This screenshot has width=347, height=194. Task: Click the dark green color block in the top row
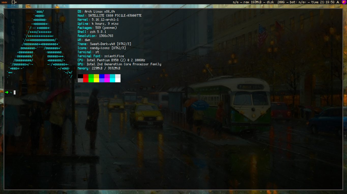point(91,76)
